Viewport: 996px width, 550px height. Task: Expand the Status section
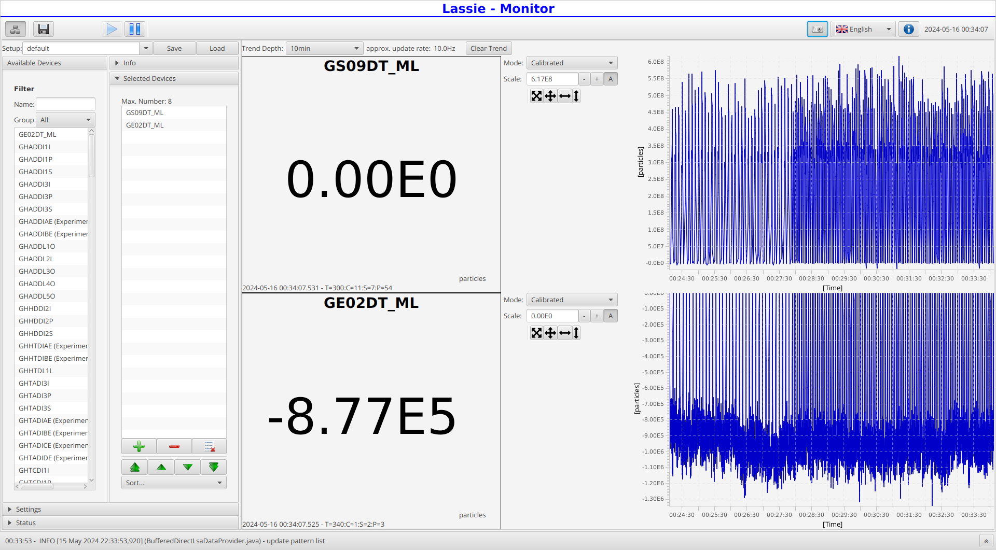coord(120,523)
